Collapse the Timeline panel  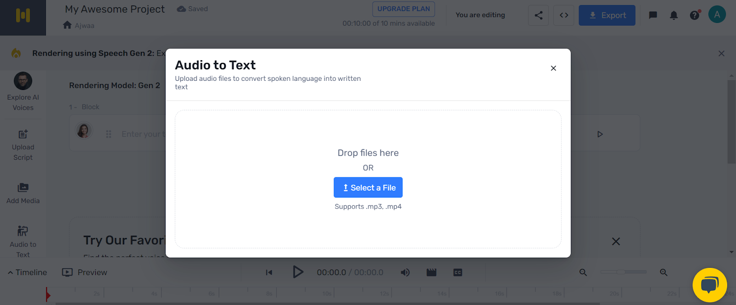(x=27, y=272)
